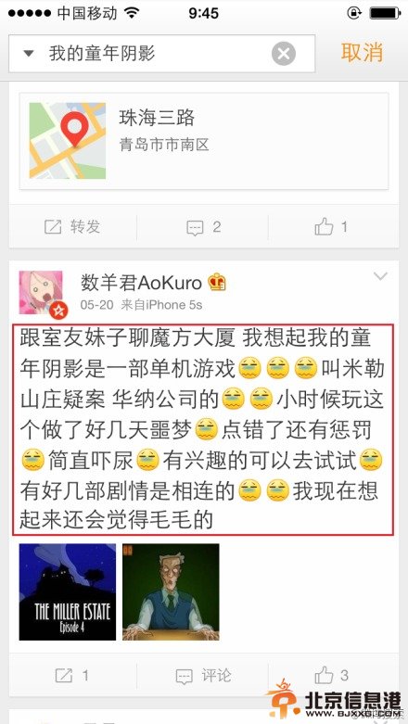Tap the 取消 cancel button
The image size is (408, 724).
[362, 52]
